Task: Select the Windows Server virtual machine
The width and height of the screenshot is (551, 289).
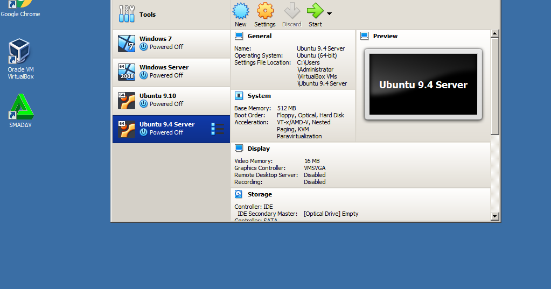Action: coord(171,72)
